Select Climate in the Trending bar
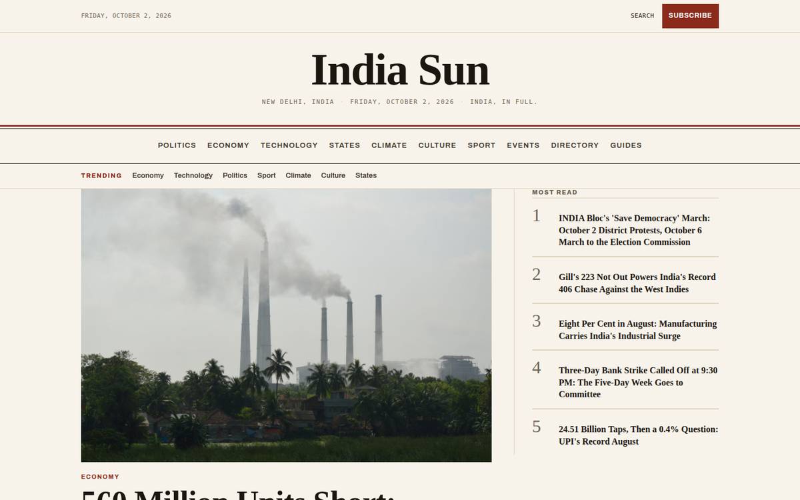 [x=298, y=175]
